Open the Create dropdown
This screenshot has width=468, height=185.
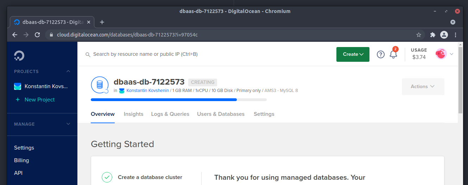coord(353,54)
